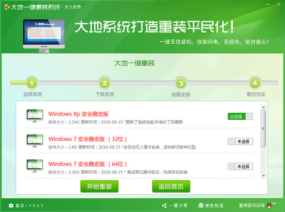
Task: Select step 1 circle 选择系统
Action: [x=32, y=83]
